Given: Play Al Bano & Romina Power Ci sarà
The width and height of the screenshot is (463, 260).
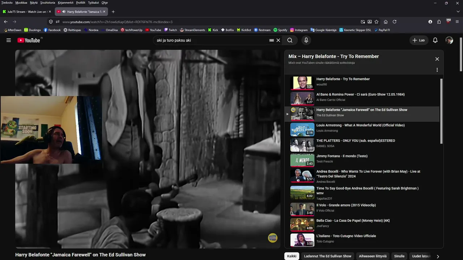Looking at the screenshot, I should coord(302,98).
